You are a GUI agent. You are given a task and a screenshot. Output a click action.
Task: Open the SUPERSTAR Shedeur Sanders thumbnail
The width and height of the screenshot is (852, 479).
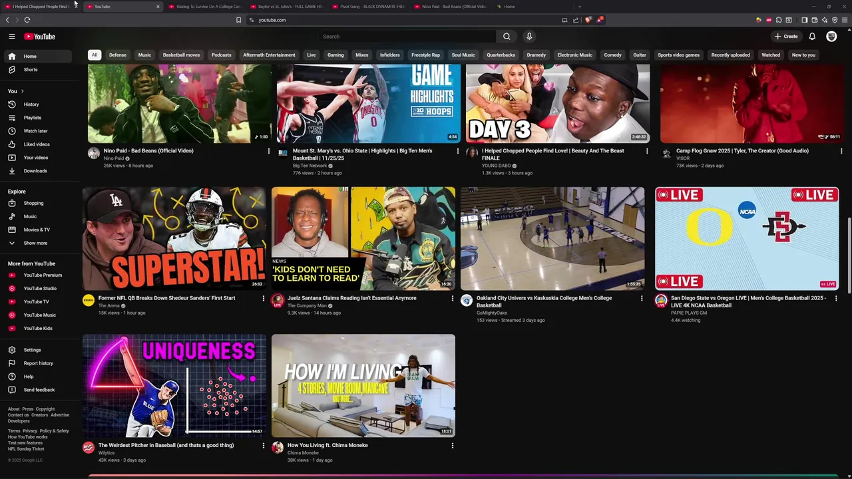(x=174, y=238)
